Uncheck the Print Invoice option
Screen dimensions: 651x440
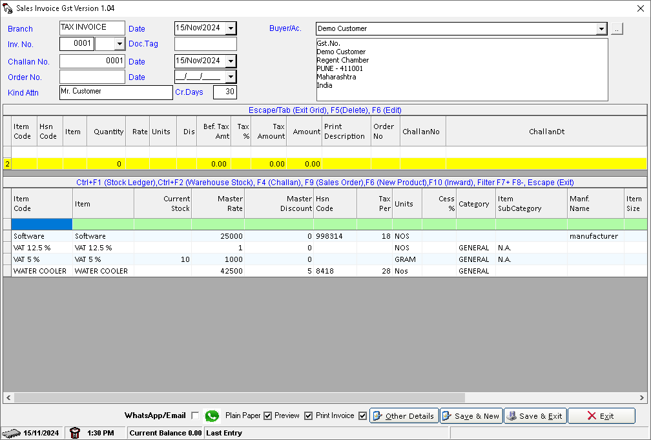[309, 415]
